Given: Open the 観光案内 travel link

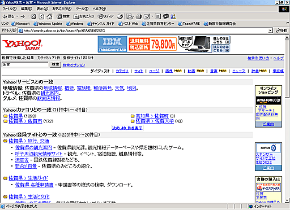Looking at the screenshot, I should [x=50, y=93].
